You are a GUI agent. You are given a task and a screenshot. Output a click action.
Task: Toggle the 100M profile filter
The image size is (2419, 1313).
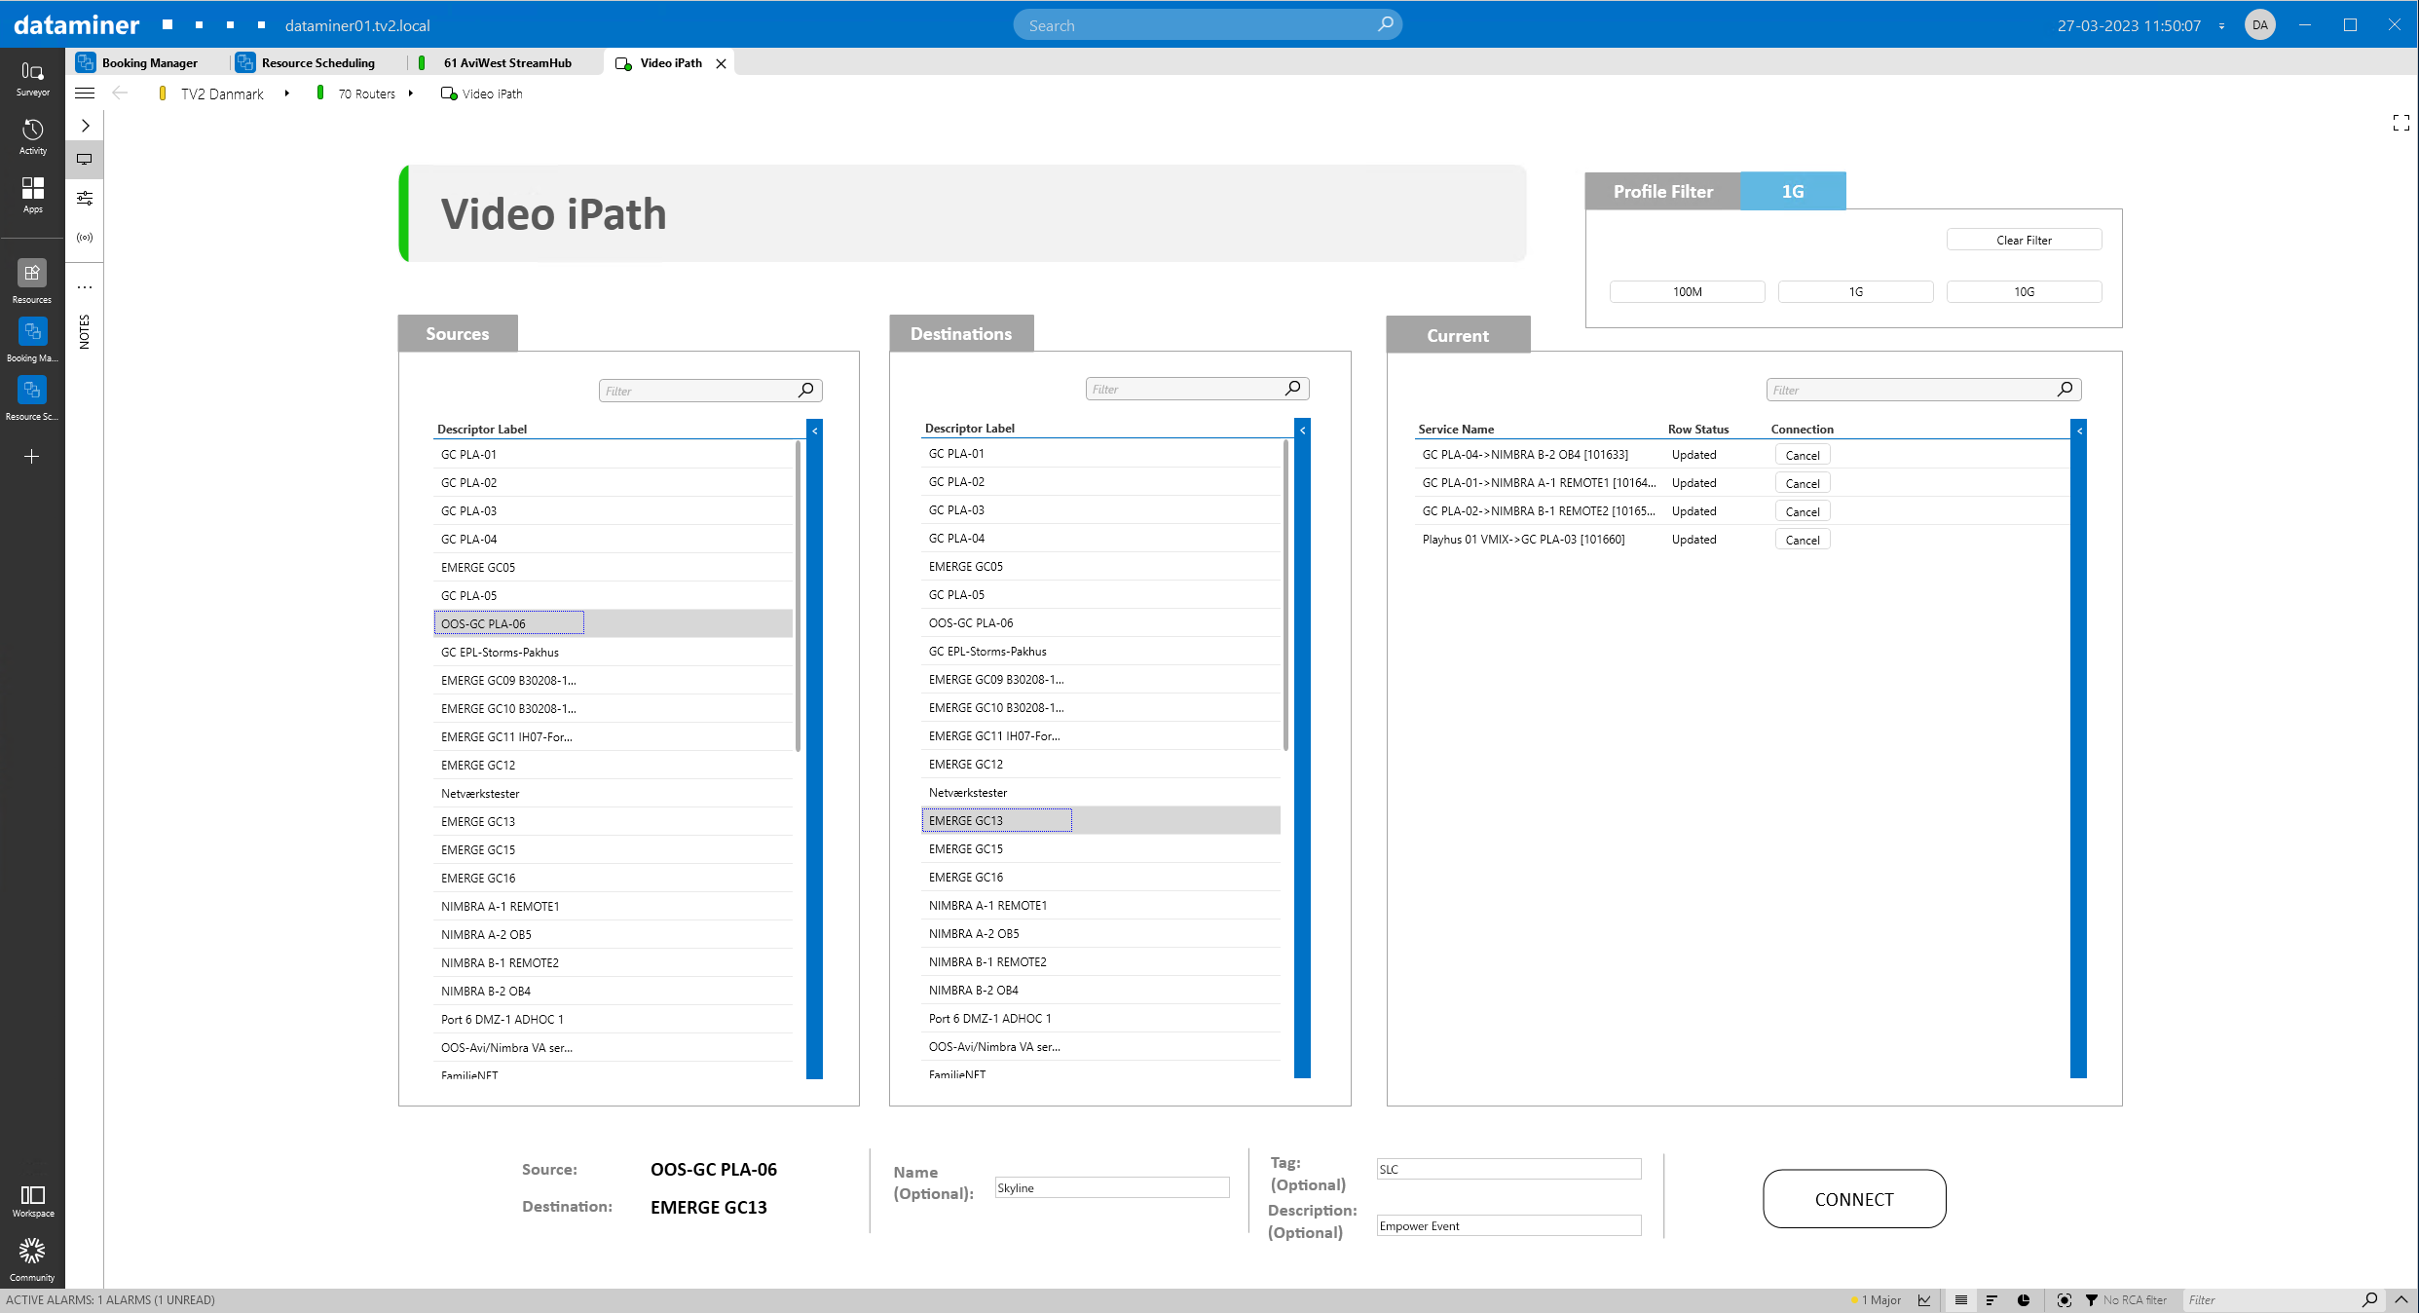(x=1687, y=292)
